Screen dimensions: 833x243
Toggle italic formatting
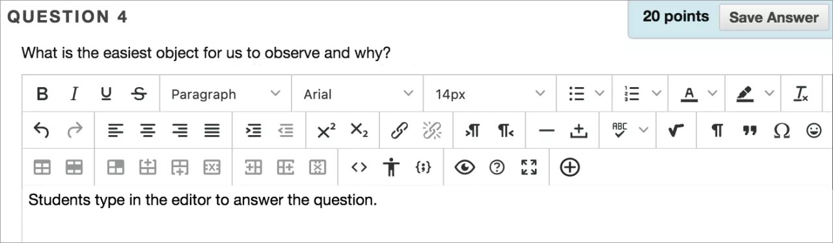point(74,94)
